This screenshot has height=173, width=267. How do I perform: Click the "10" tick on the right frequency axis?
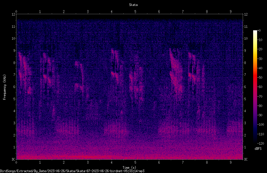click(246, 39)
